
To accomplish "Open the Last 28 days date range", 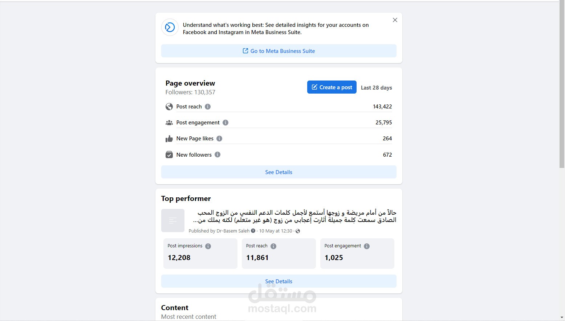I will click(x=376, y=88).
